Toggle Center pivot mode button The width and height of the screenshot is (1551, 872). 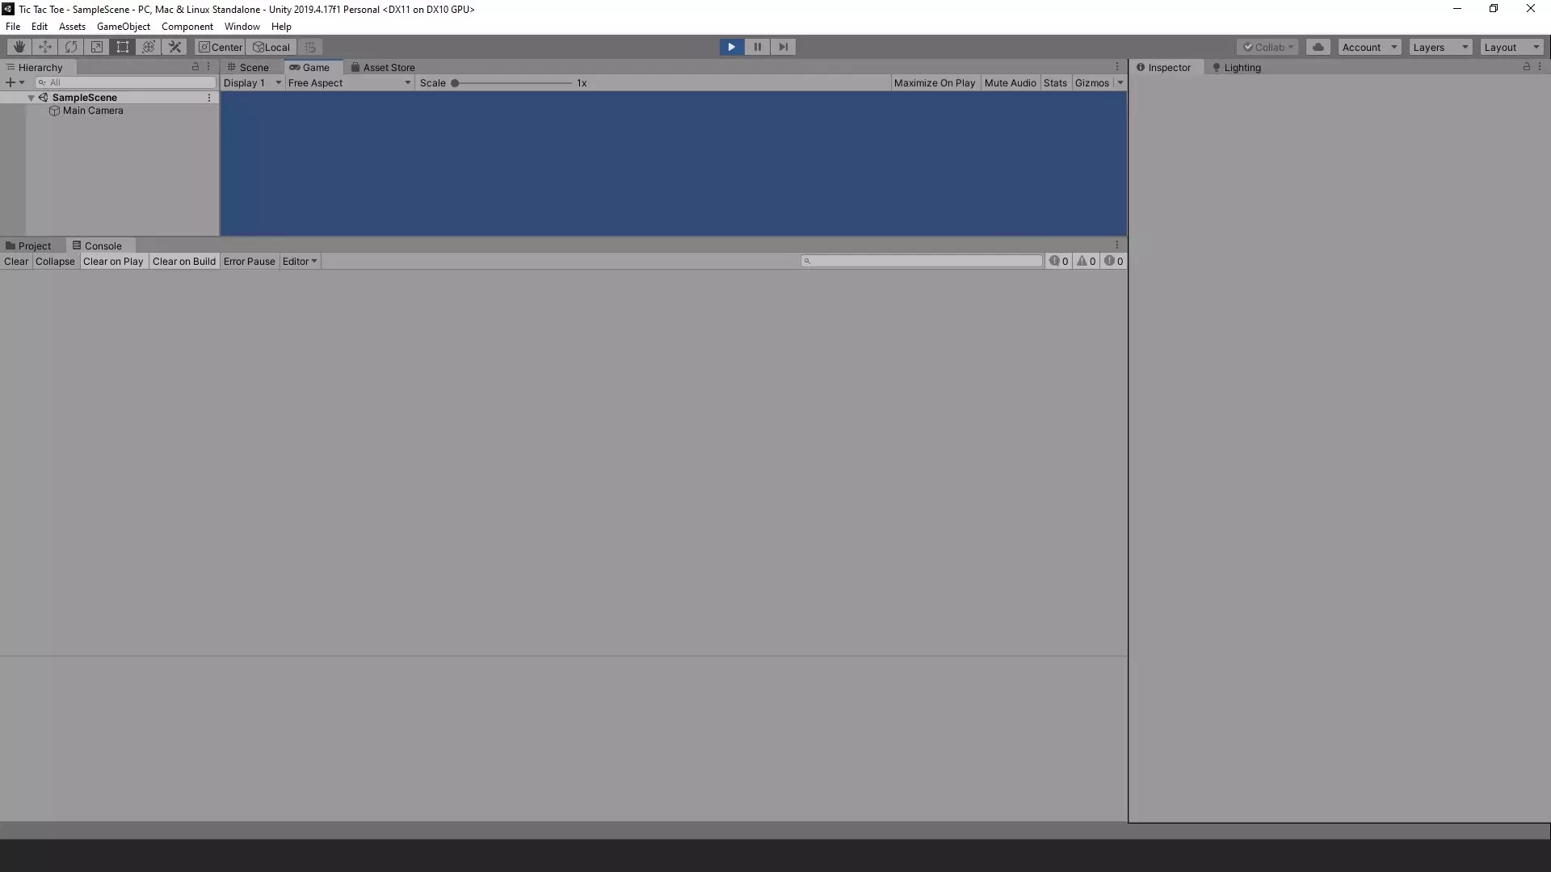220,46
